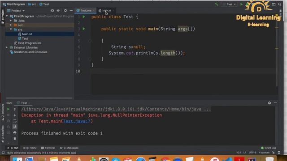Click the stop process icon in Run panel
Screen dimensions: 287x161
click(9, 115)
